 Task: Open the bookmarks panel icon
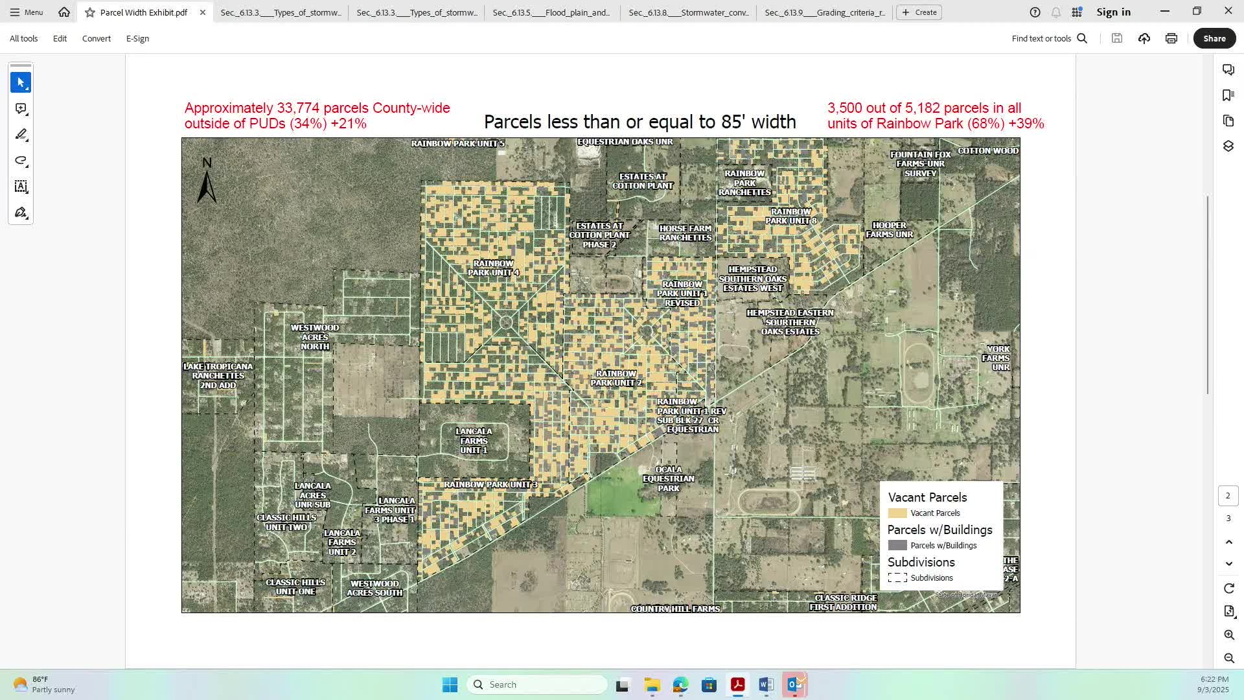(1228, 95)
